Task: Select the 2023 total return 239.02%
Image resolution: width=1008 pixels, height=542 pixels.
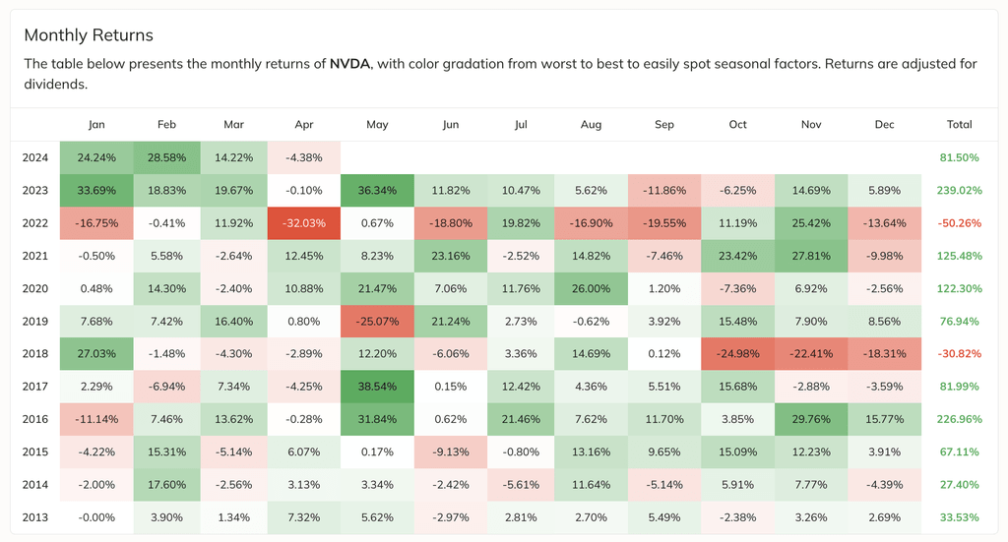Action: (959, 190)
